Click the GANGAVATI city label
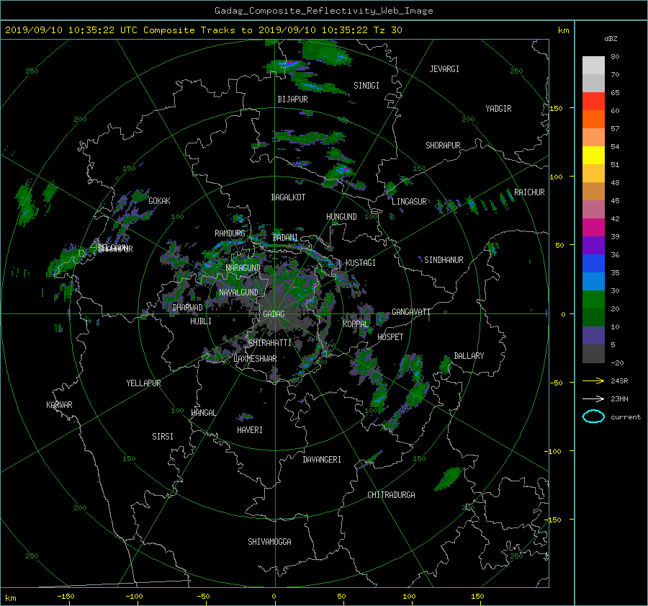The height and width of the screenshot is (606, 648). (x=411, y=312)
